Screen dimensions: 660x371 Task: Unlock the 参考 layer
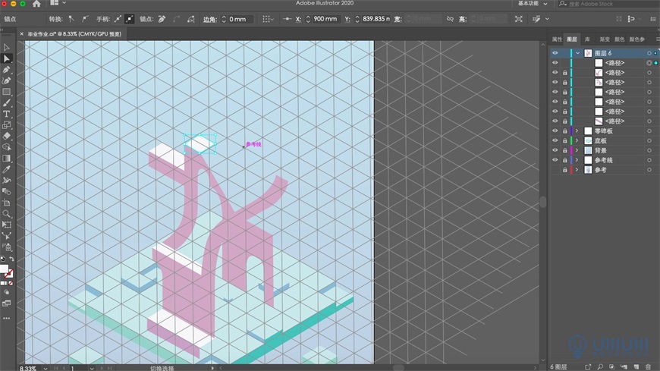click(x=565, y=170)
